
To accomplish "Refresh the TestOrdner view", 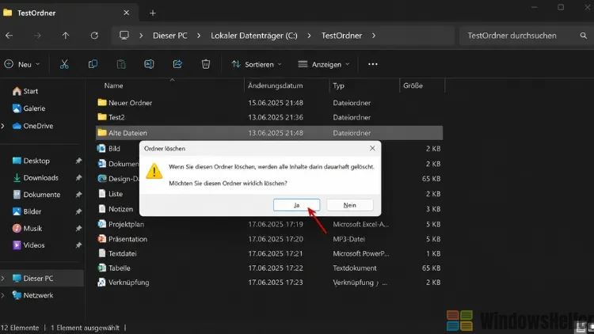I will pyautogui.click(x=94, y=36).
